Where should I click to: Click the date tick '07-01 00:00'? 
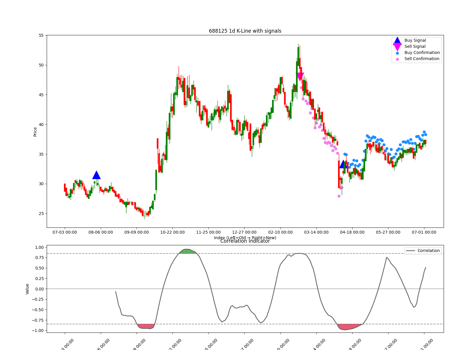pyautogui.click(x=424, y=232)
